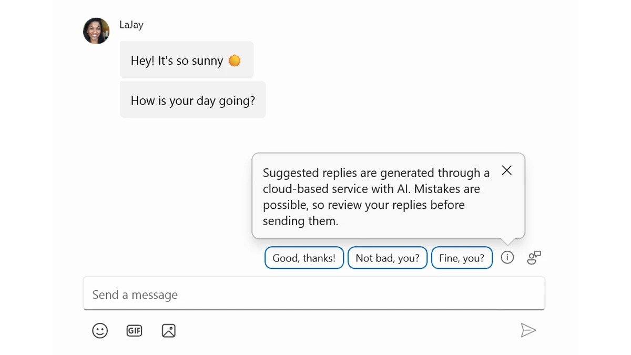Click the info icon beside suggested replies
The width and height of the screenshot is (631, 355).
click(507, 258)
